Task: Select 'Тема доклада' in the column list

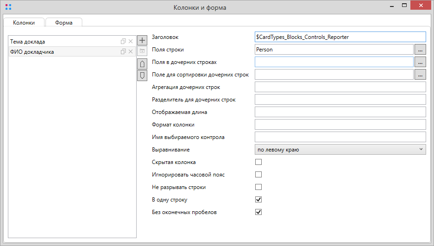Action: pos(60,42)
